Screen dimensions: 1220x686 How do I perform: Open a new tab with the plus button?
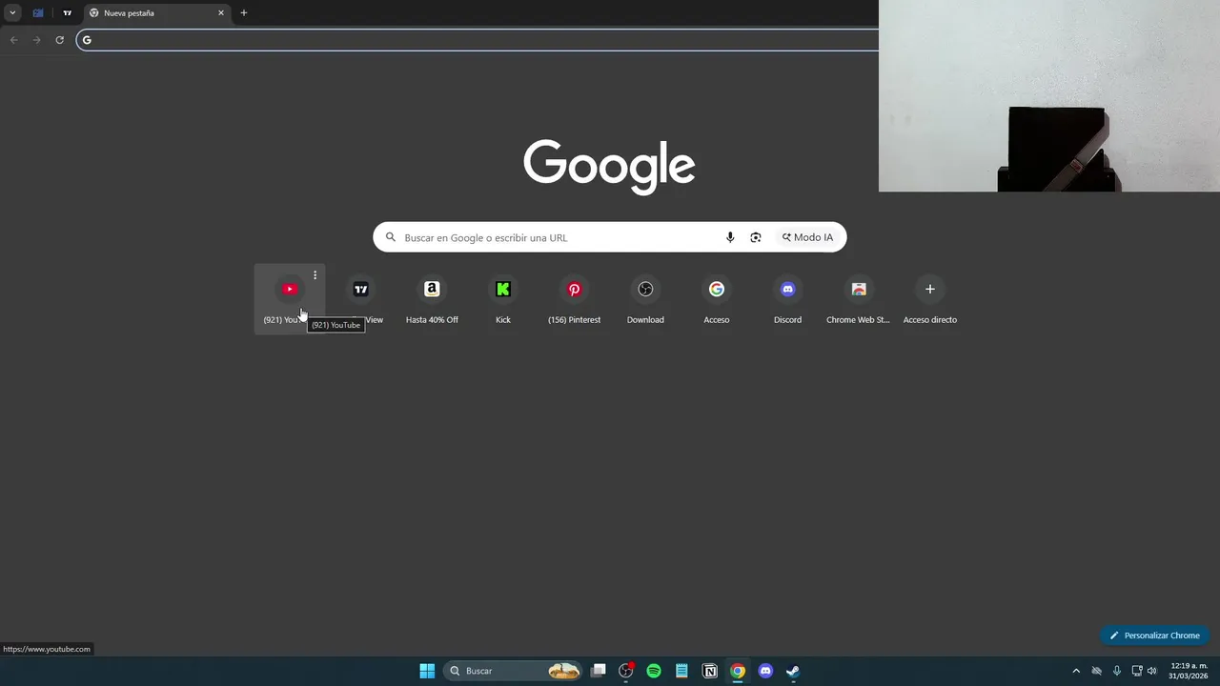(244, 13)
